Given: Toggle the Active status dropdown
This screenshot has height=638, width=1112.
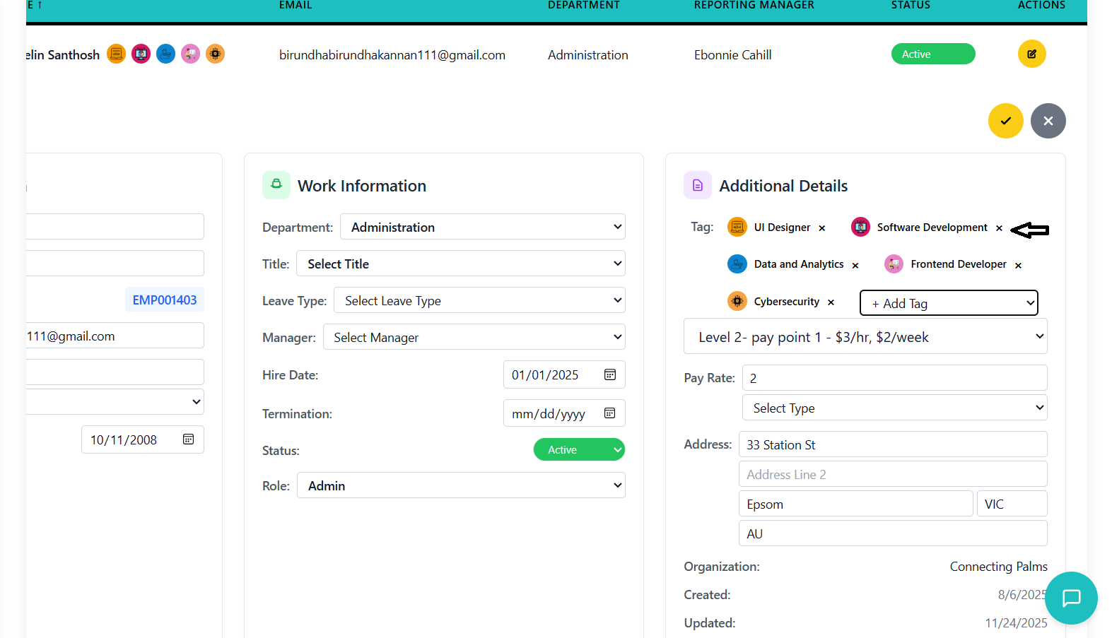Looking at the screenshot, I should [x=578, y=450].
